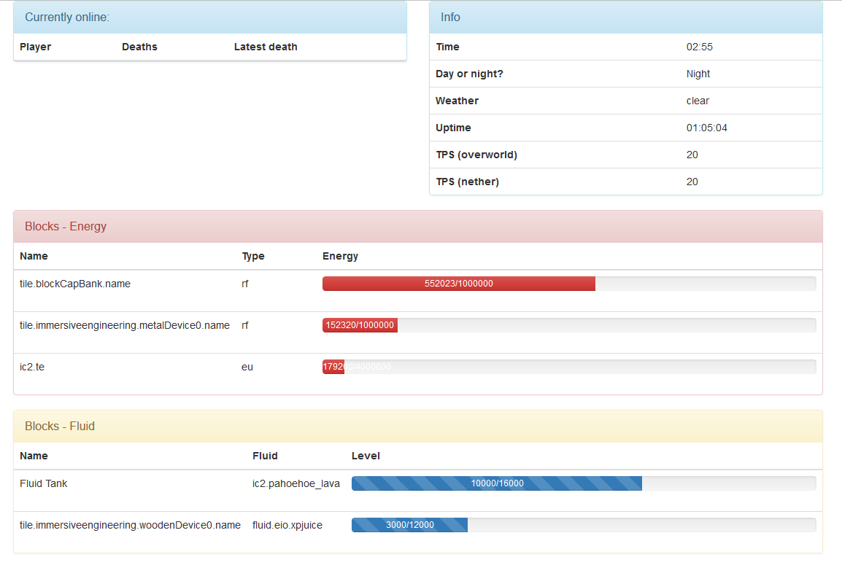Click the Info panel header
The height and width of the screenshot is (576, 842).
click(x=625, y=17)
